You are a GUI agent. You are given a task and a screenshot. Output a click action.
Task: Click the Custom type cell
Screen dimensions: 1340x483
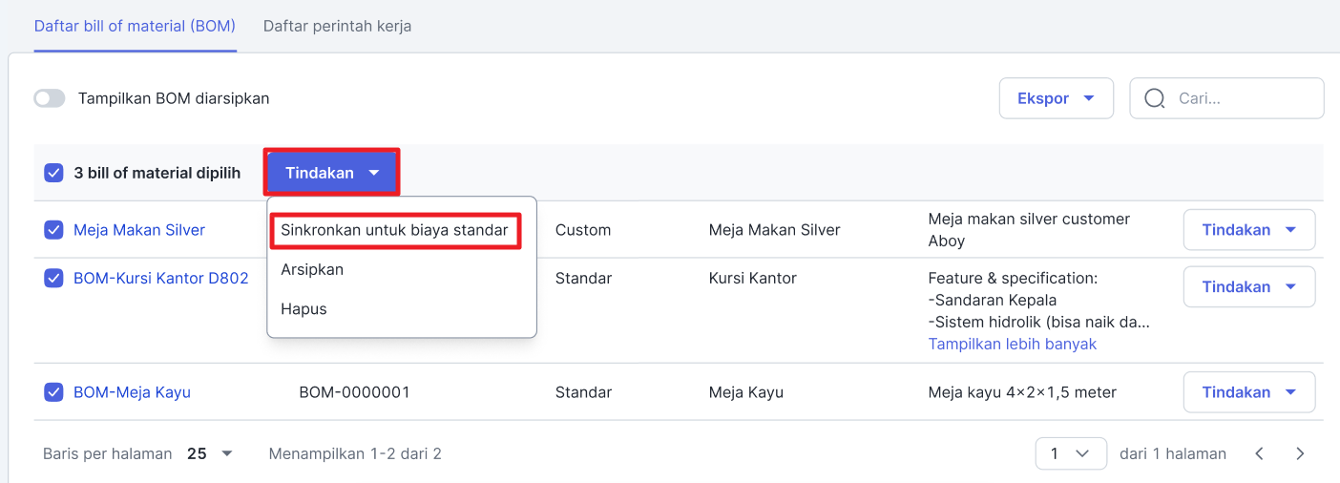[583, 230]
